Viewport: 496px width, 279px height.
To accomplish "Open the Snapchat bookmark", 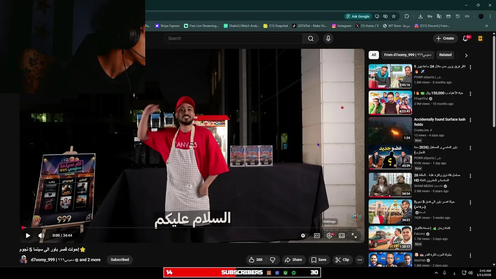I will point(276,26).
